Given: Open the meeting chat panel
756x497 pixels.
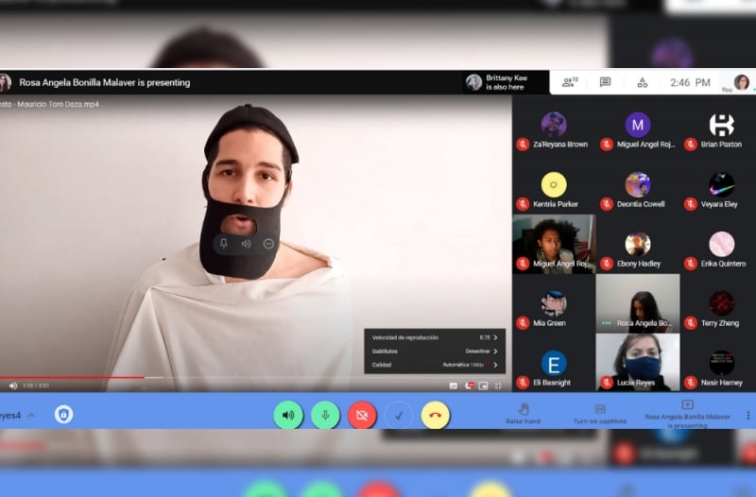Looking at the screenshot, I should point(605,82).
